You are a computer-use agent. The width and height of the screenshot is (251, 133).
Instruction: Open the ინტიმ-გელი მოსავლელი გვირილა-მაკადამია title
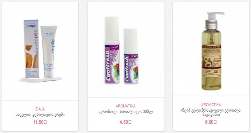211,112
